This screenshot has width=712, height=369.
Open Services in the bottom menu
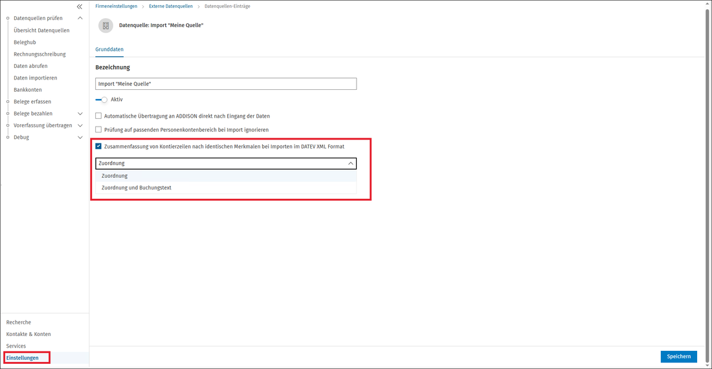(16, 346)
